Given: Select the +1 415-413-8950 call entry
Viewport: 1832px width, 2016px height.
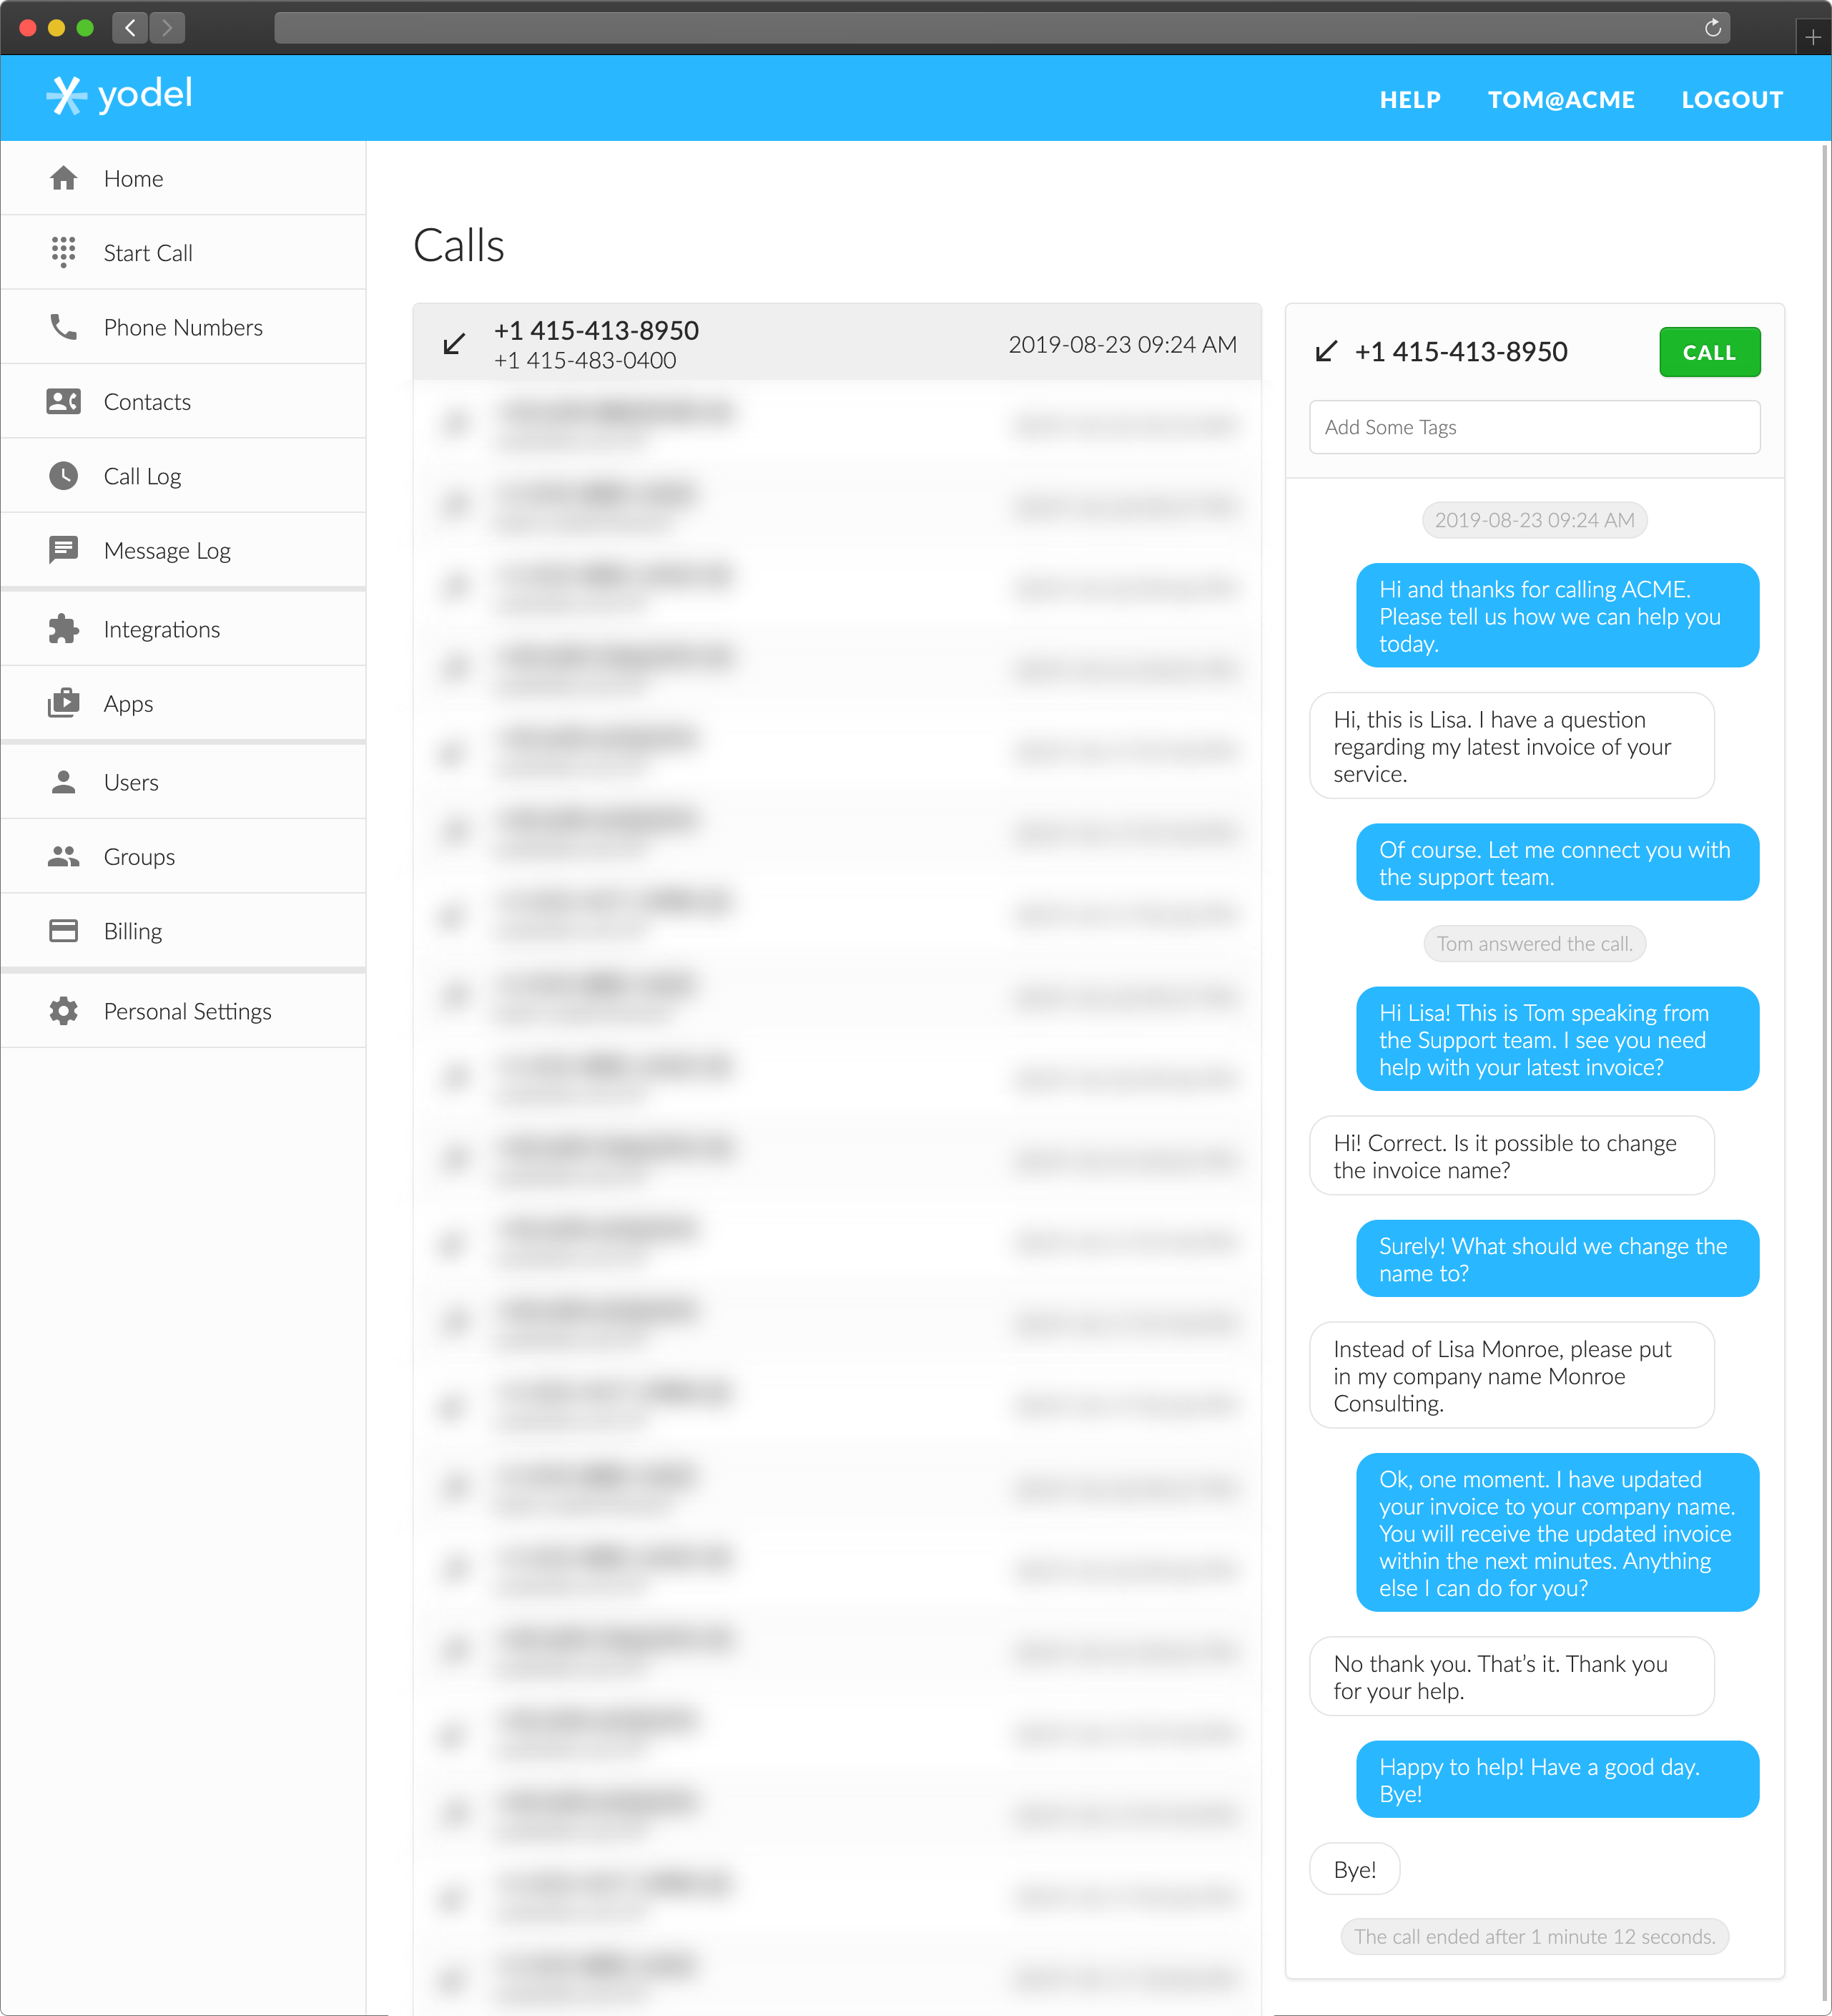Looking at the screenshot, I should coord(837,343).
